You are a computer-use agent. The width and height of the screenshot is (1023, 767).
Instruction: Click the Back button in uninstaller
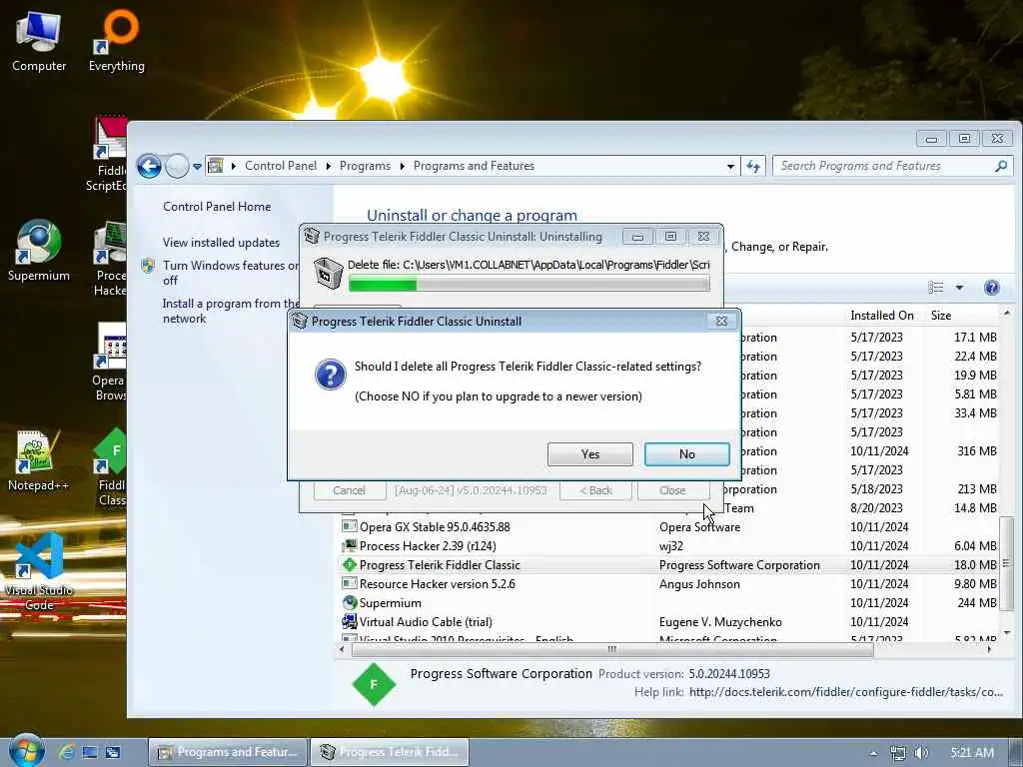[595, 490]
